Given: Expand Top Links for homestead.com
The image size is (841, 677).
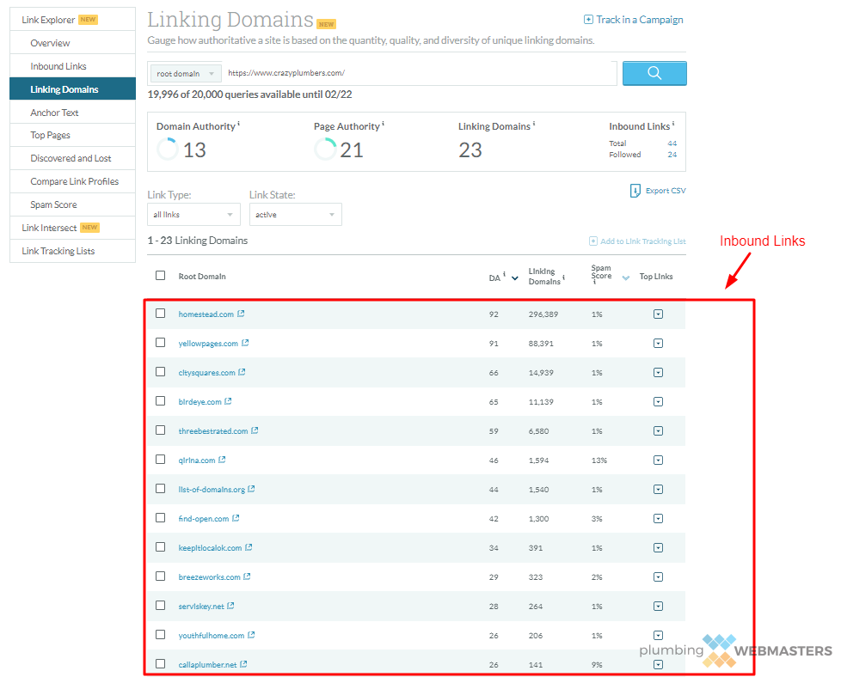Looking at the screenshot, I should click(658, 314).
